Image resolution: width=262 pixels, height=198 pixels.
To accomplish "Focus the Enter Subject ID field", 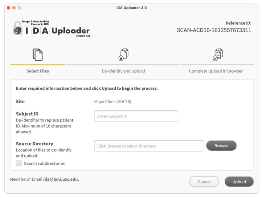I will coord(136,116).
